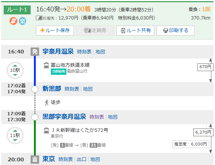Click the 定期券 commuter pass button
Image resolution: width=215 pixels, height=165 pixels.
pos(95,31)
